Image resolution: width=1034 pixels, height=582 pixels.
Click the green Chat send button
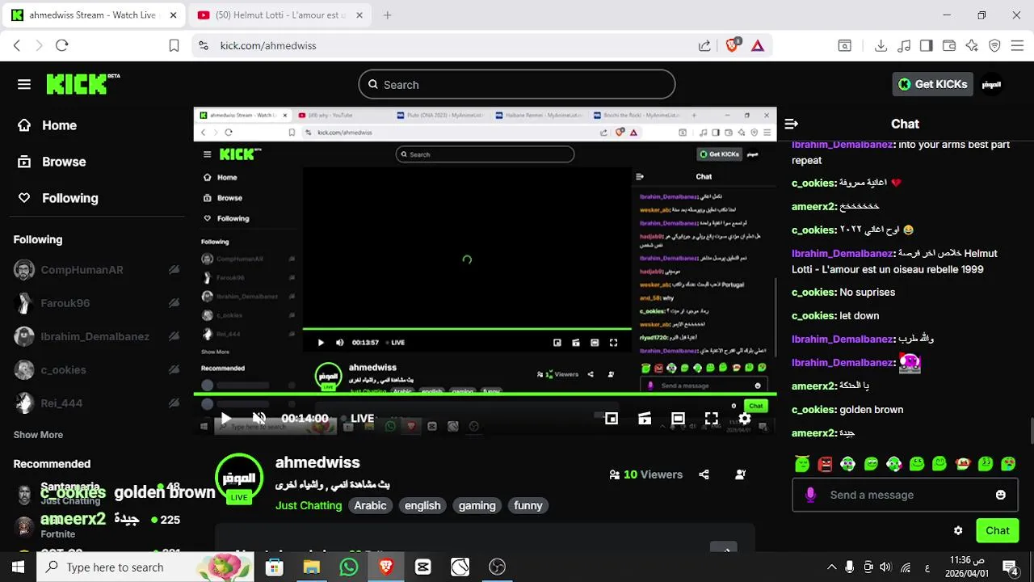(998, 531)
